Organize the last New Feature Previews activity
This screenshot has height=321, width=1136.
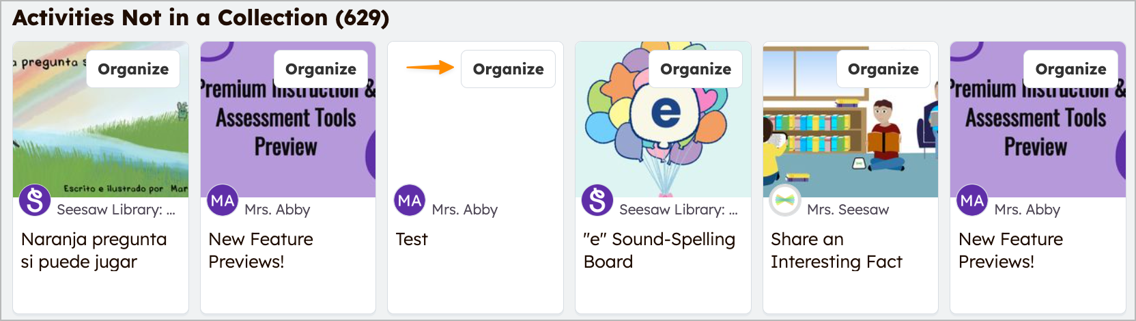pos(1070,69)
